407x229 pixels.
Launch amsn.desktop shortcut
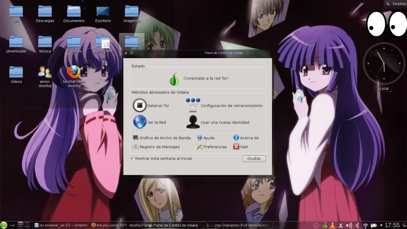[45, 77]
